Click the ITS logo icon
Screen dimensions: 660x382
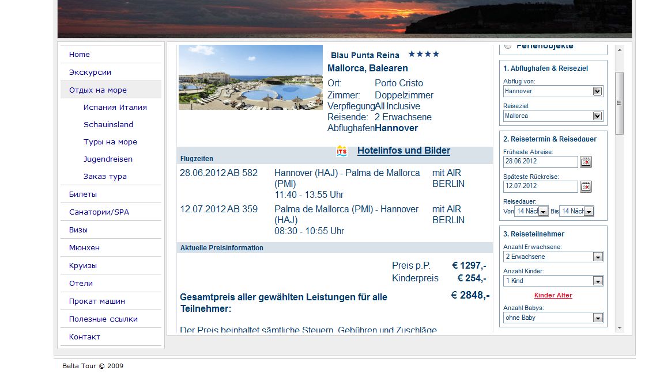tap(342, 151)
